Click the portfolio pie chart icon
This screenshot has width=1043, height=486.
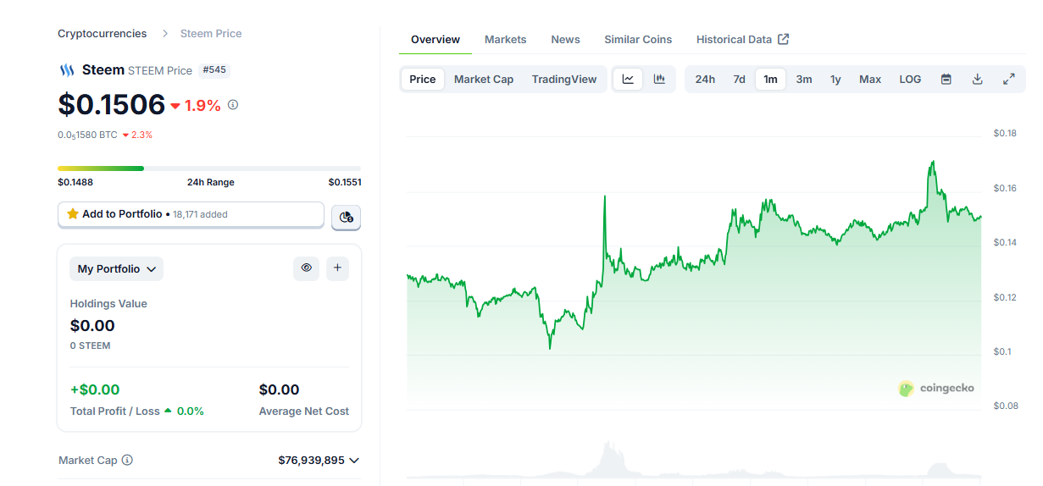tap(346, 217)
